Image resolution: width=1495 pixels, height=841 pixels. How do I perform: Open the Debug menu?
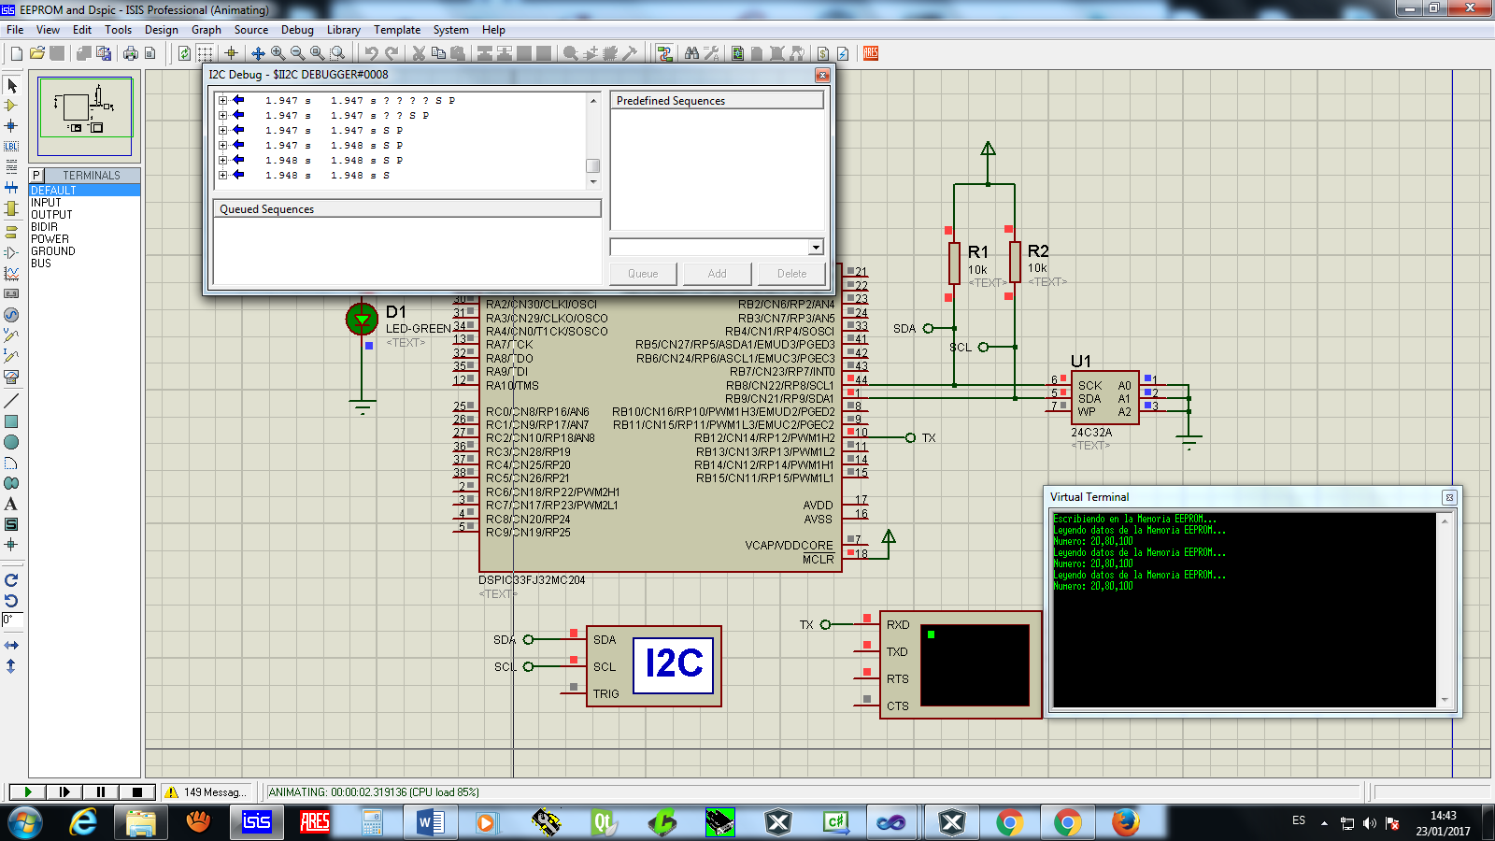297,29
